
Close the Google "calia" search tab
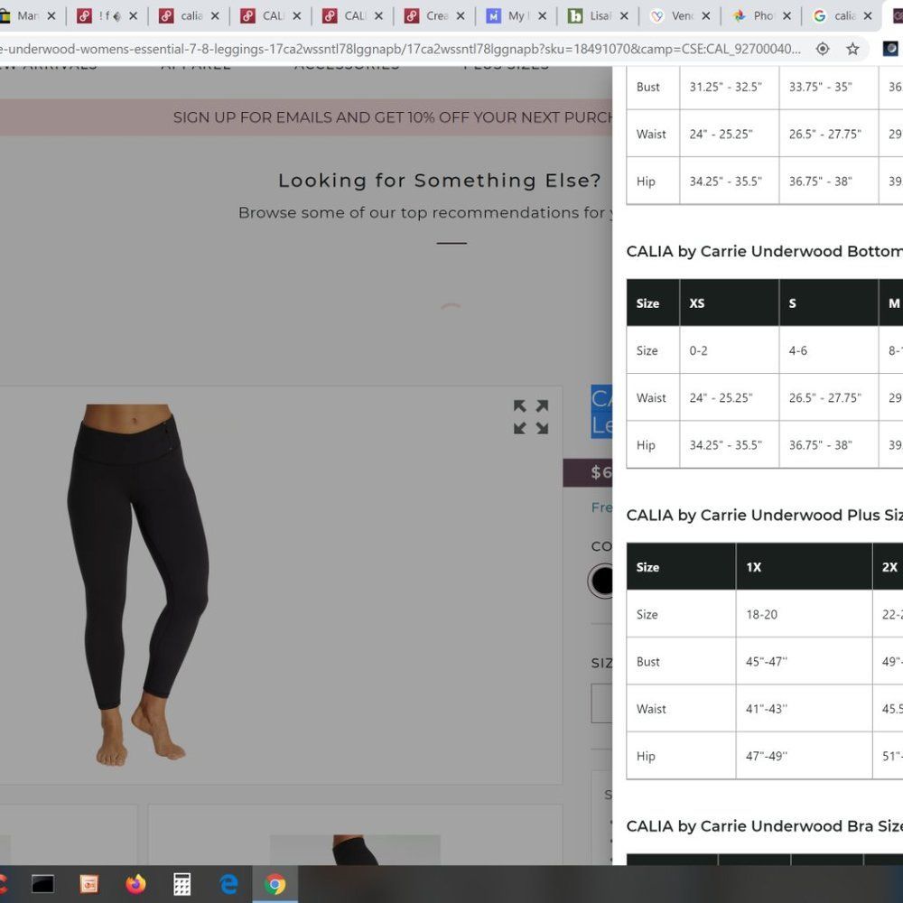[868, 16]
